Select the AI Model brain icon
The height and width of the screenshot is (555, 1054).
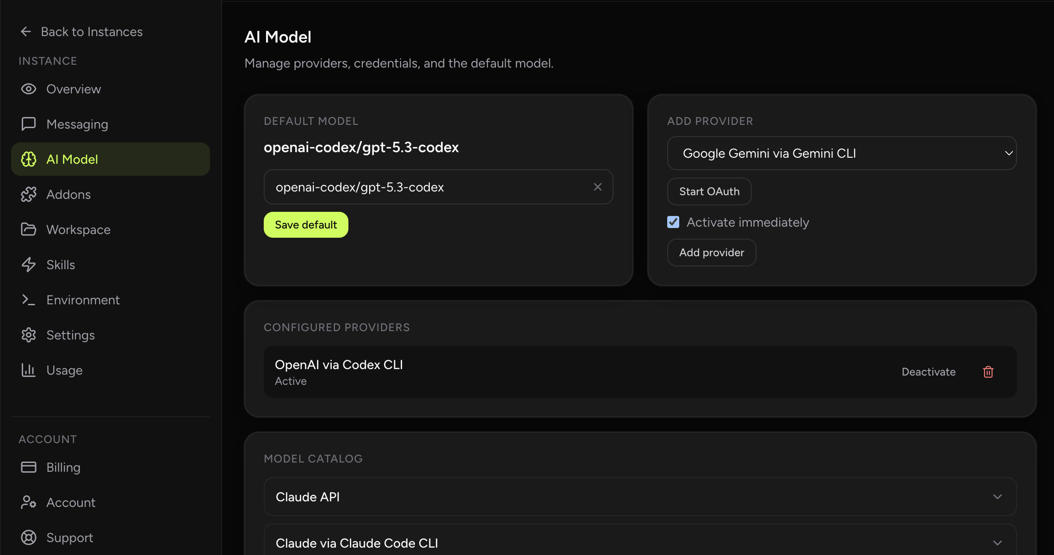click(28, 159)
